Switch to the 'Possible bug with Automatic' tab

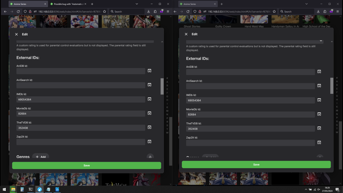click(x=69, y=4)
